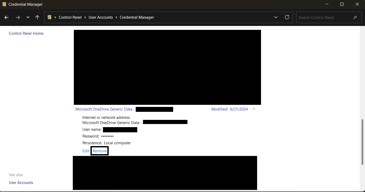
Task: Open User Accounts under See also
Action: (x=21, y=183)
